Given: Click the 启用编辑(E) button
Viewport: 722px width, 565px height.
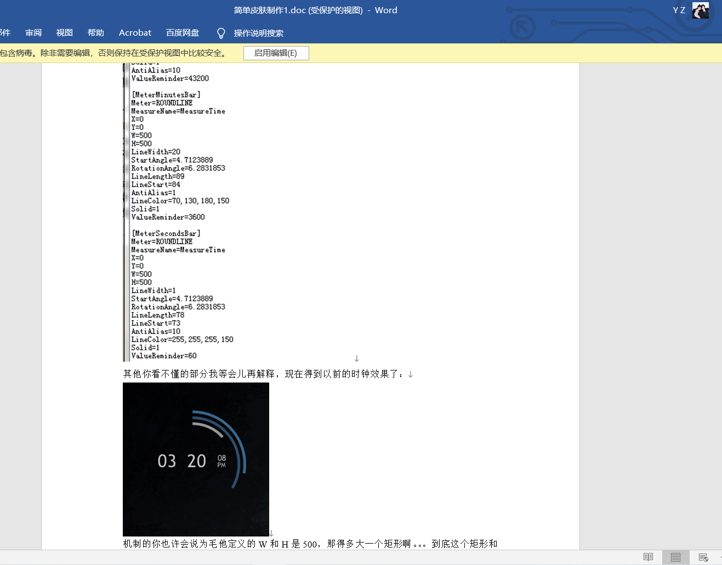Looking at the screenshot, I should (276, 53).
